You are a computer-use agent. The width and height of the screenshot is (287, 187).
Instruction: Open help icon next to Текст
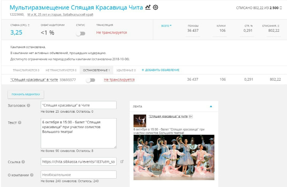pos(20,123)
